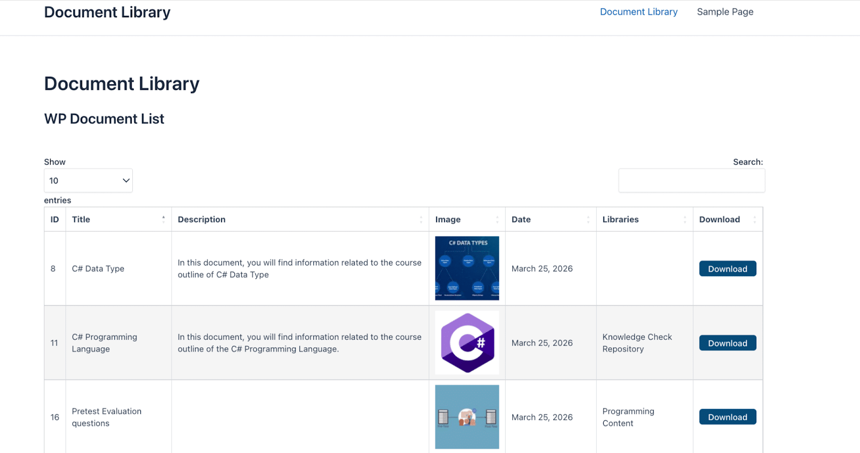Sort table by ID column

click(55, 219)
